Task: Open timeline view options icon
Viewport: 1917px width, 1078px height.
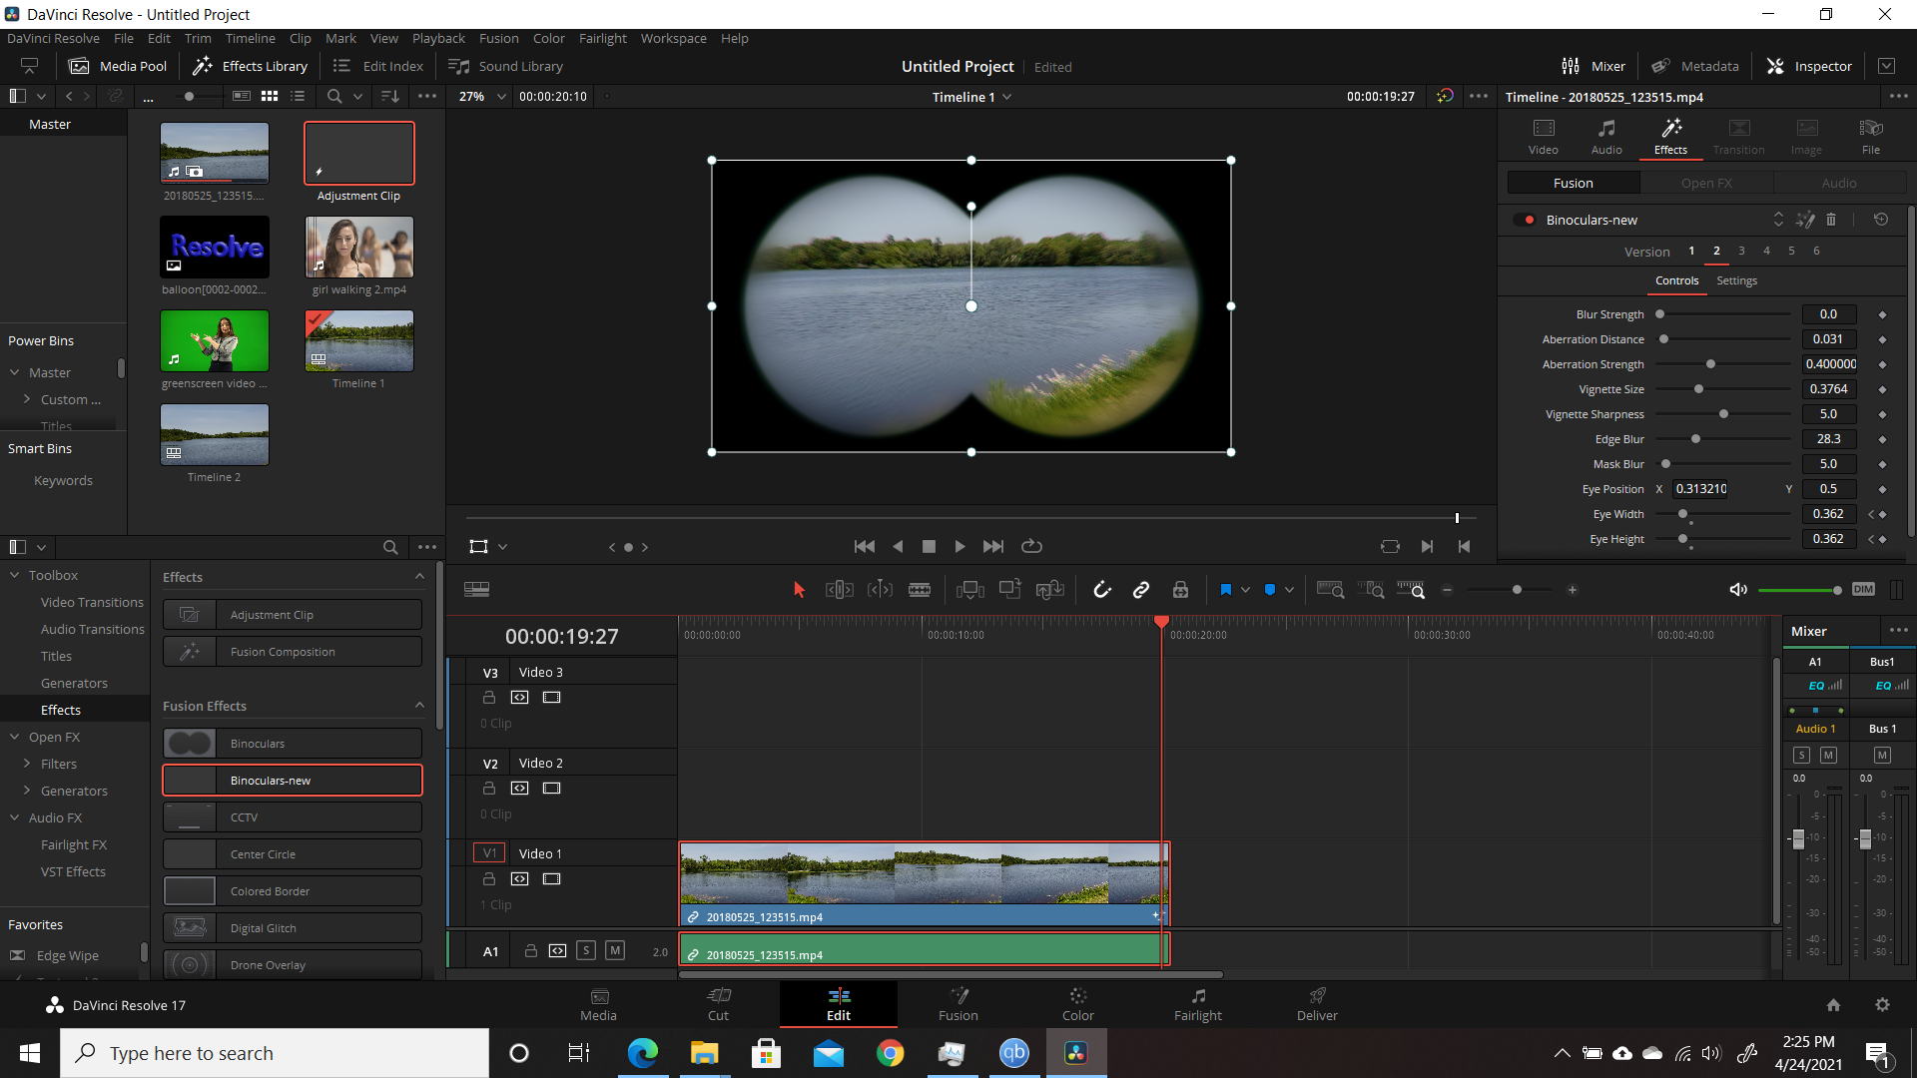Action: pos(476,590)
